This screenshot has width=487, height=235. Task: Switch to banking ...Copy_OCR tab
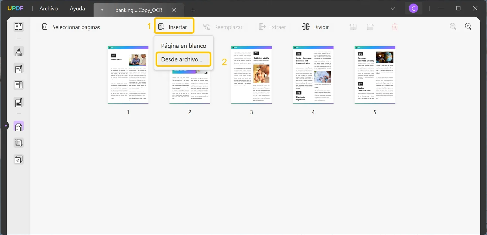[139, 10]
